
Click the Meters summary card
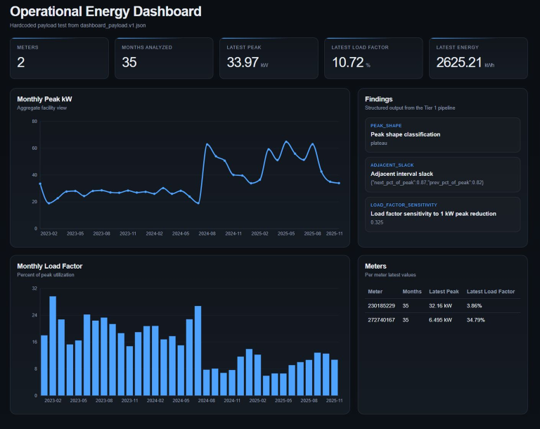59,58
